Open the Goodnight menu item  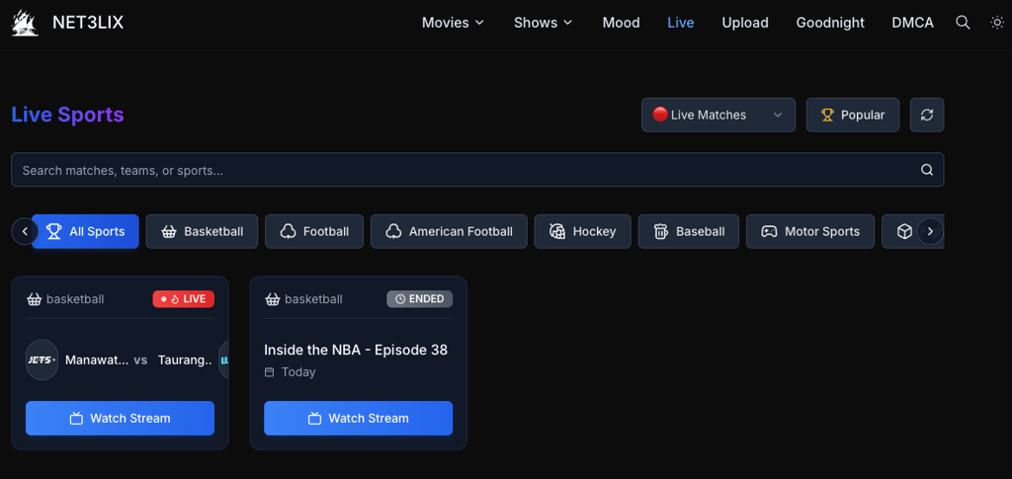[830, 23]
